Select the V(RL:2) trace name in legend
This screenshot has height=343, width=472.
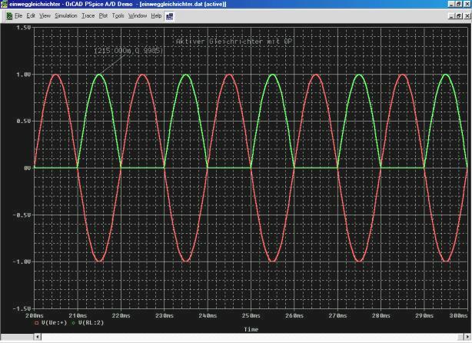(x=91, y=323)
